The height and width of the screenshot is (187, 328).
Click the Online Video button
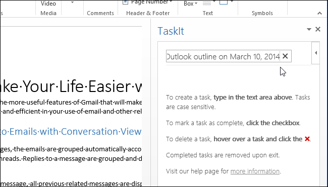48,4
